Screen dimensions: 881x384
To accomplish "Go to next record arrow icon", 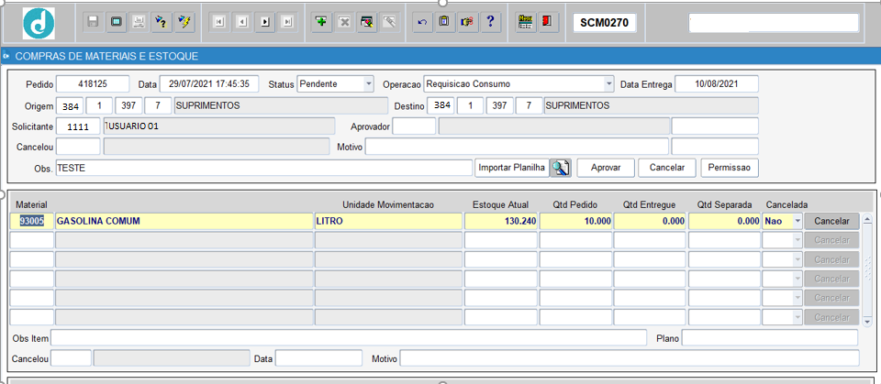I will click(x=264, y=23).
